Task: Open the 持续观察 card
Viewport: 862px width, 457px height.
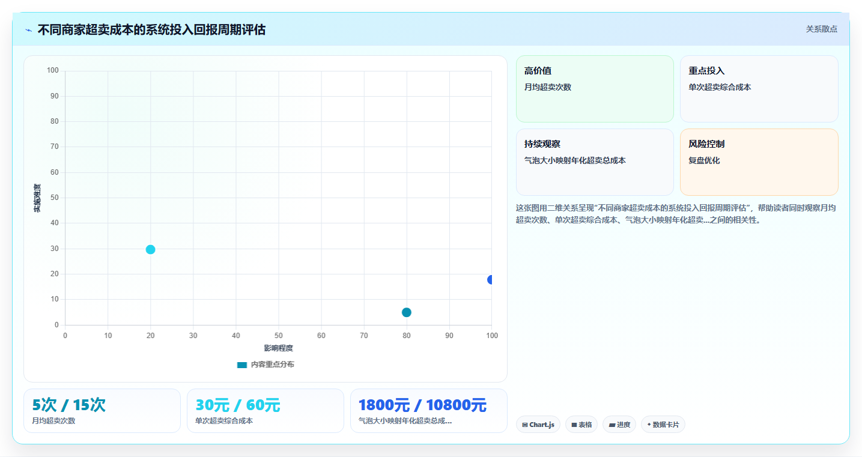Action: [595, 162]
